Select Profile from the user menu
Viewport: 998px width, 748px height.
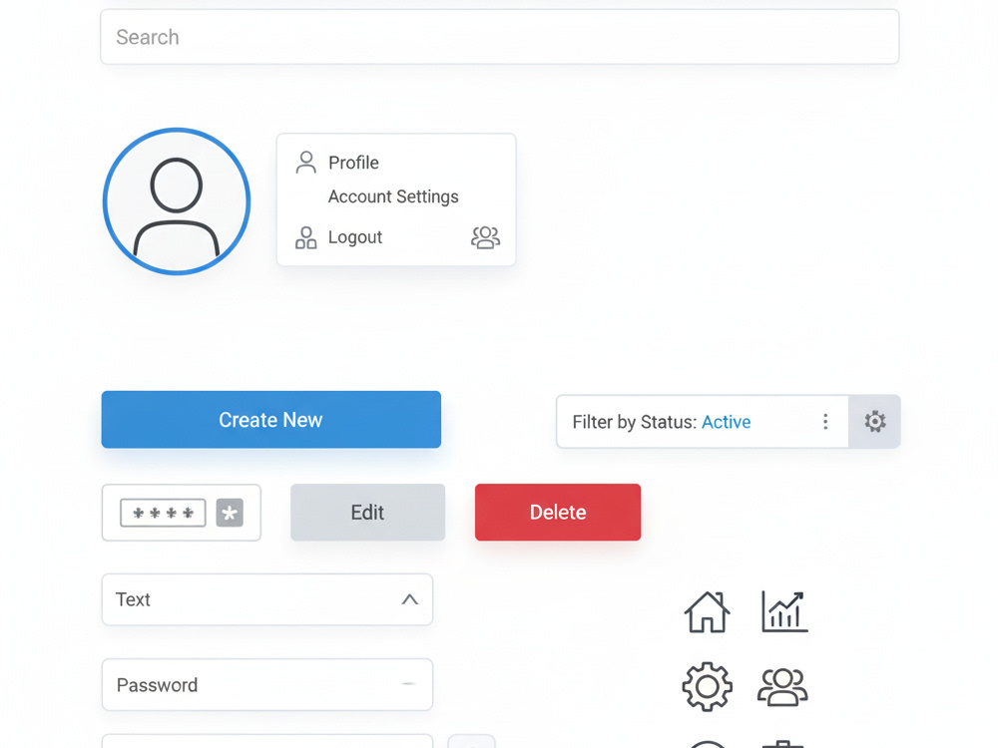(x=353, y=163)
